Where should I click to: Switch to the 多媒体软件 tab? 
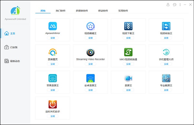coord(82,11)
